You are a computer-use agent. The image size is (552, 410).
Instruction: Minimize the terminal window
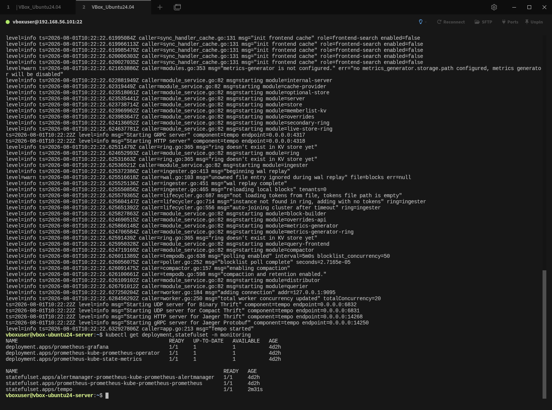coord(514,7)
